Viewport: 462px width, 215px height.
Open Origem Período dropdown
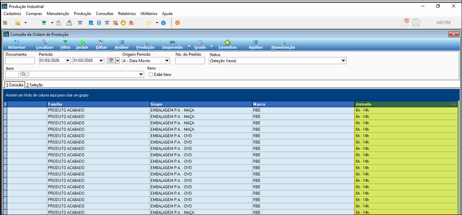click(167, 61)
